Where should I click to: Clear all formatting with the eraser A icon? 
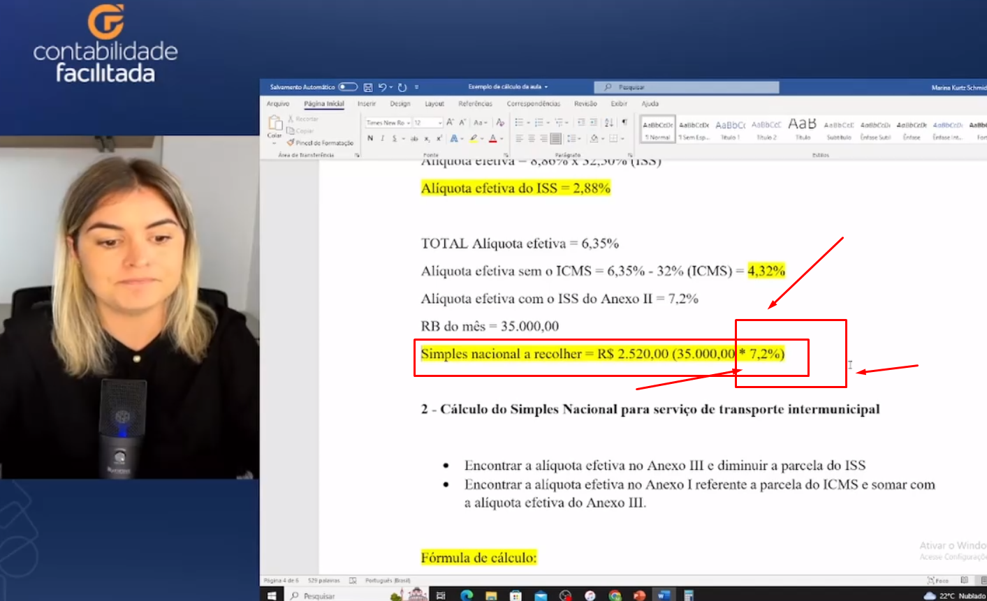[500, 123]
